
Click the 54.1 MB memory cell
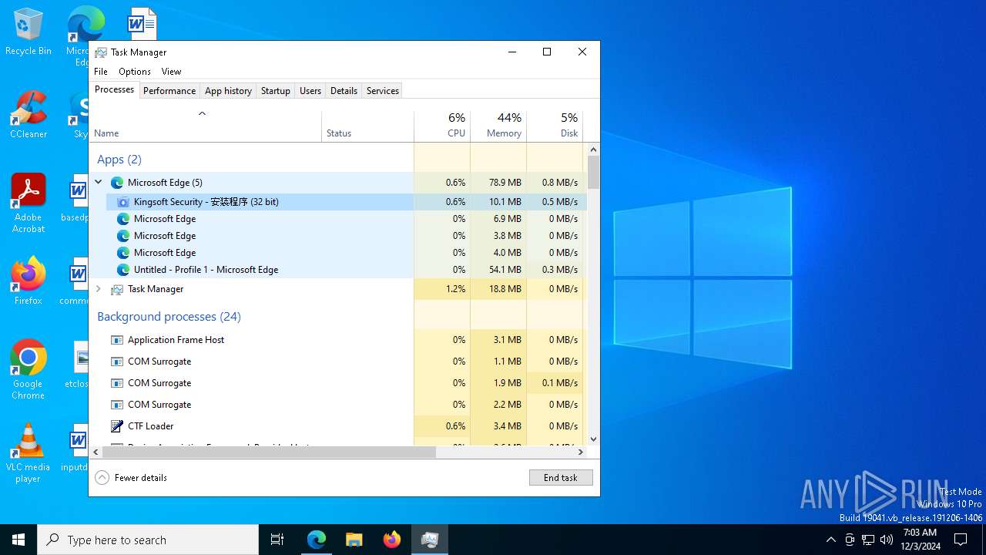[498, 270]
